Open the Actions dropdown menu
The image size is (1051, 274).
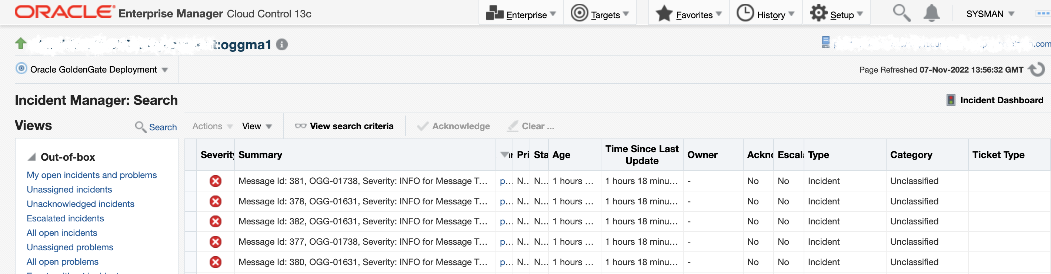click(x=213, y=126)
